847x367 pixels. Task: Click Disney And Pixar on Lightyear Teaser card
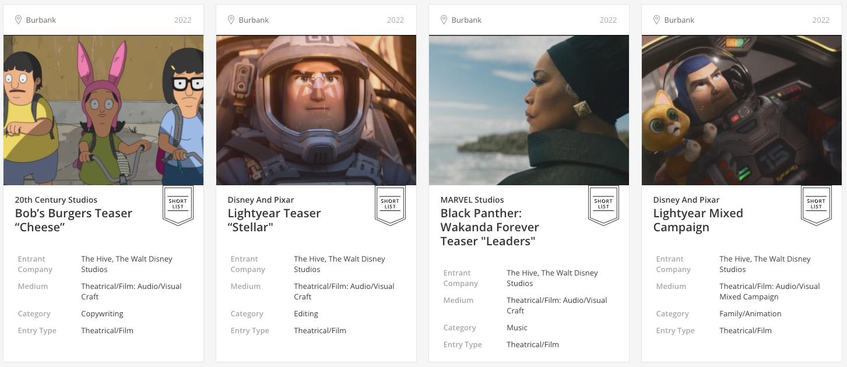[x=261, y=200]
